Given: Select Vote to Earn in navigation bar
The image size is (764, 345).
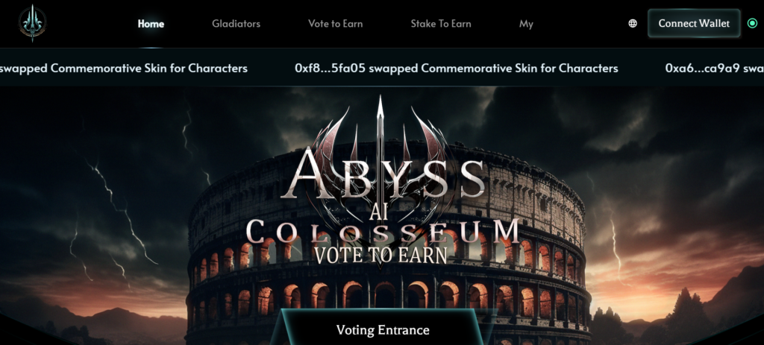Looking at the screenshot, I should (335, 23).
